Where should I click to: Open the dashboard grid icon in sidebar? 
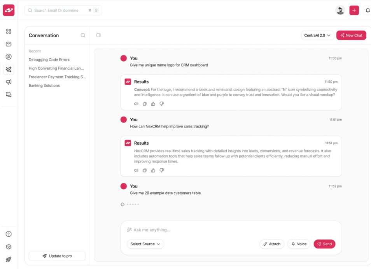(9, 31)
